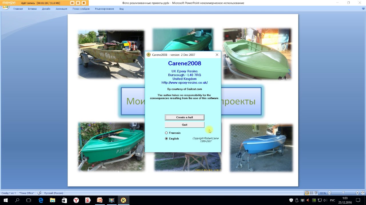Stop the Movavi screen recording

tap(84, 3)
